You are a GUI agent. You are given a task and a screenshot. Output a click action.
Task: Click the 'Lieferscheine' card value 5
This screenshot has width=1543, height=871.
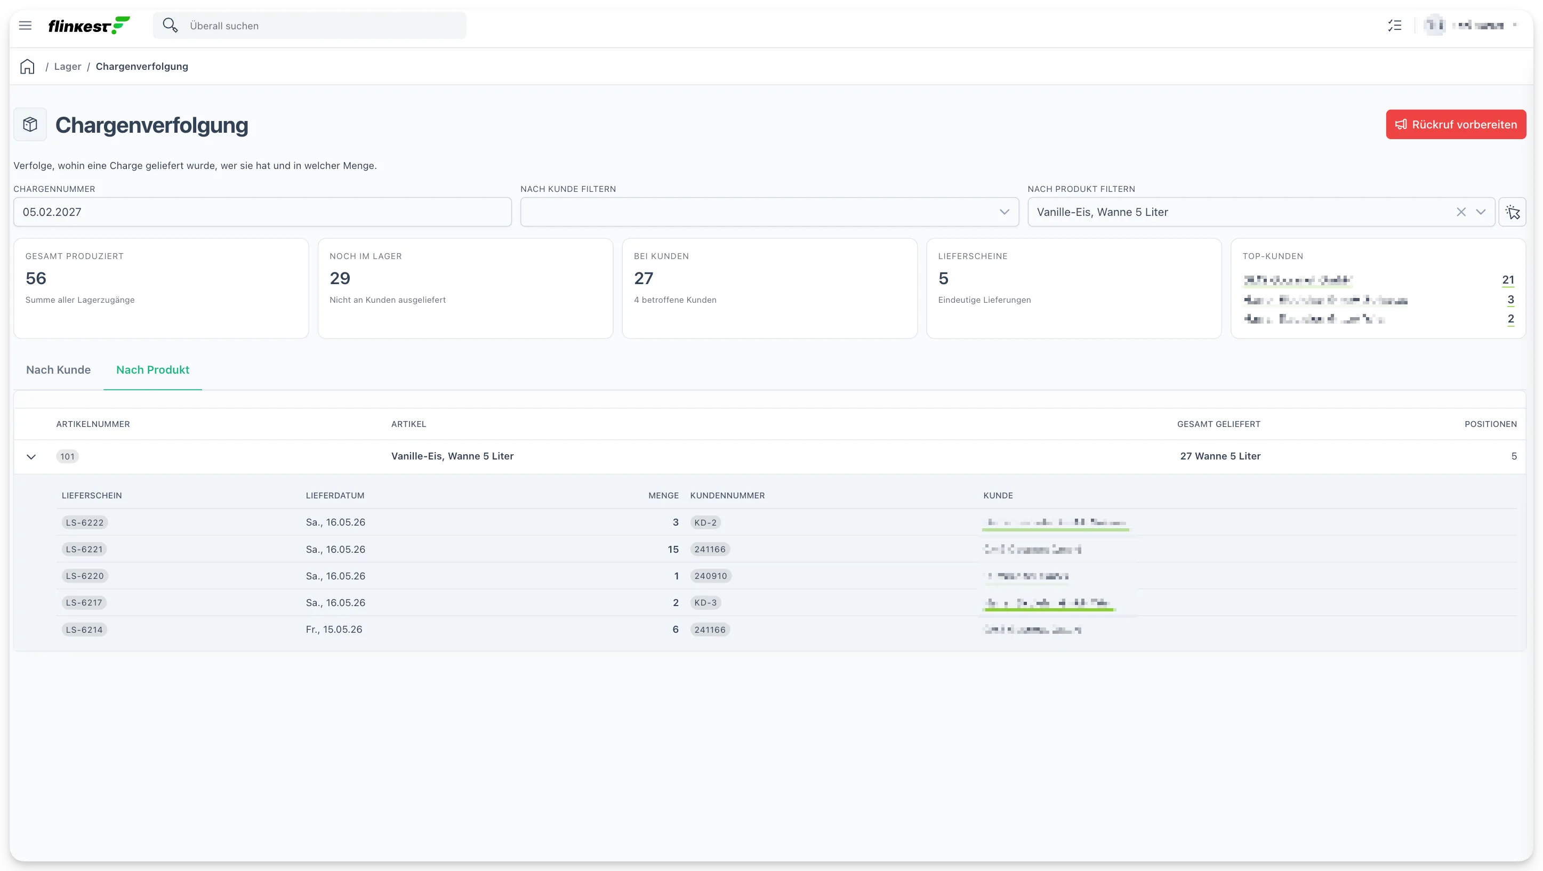point(943,279)
